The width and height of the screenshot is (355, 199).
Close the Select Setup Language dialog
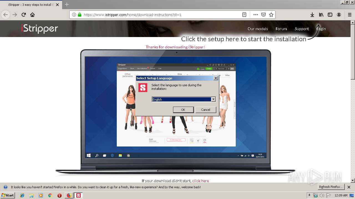(215, 78)
